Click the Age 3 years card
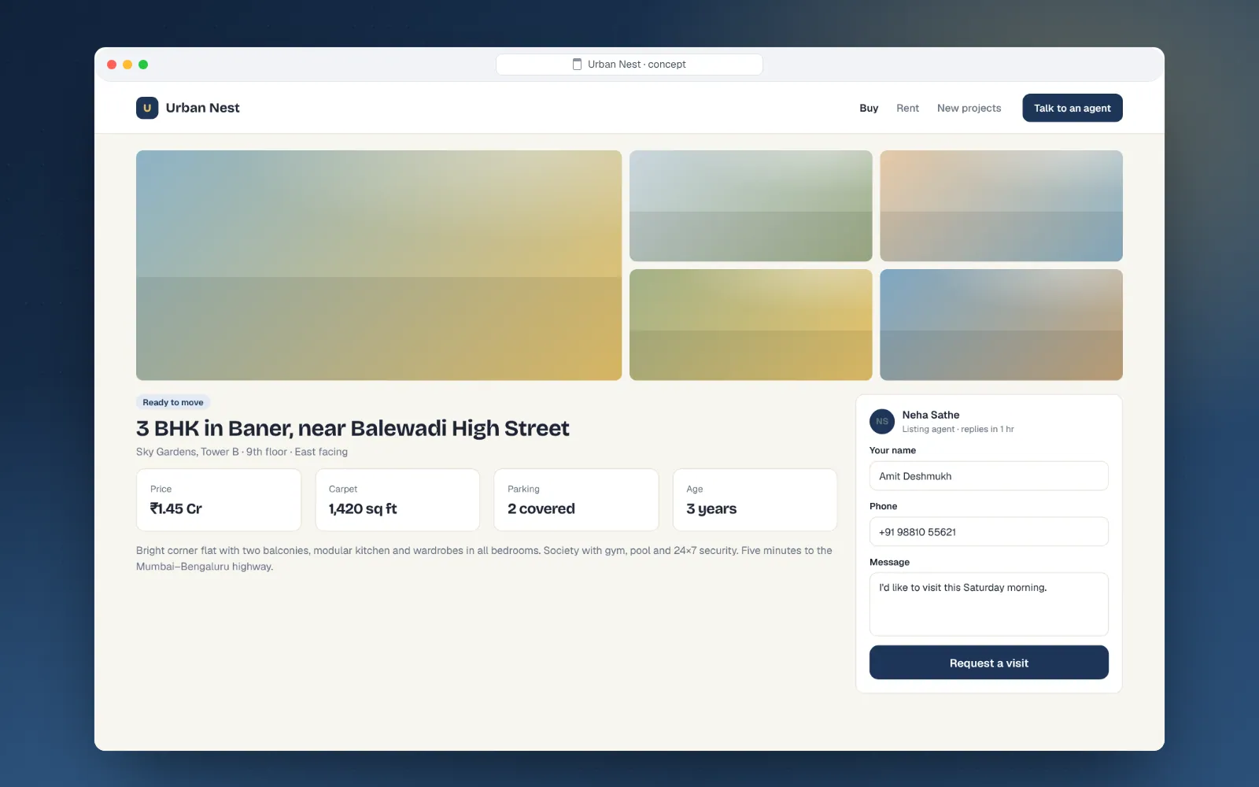The height and width of the screenshot is (787, 1259). pos(755,500)
